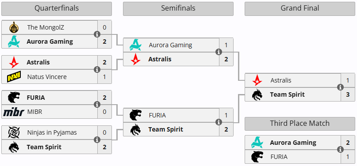Open Team Spirit in the Grand Final
This screenshot has height=166, width=357.
[288, 94]
